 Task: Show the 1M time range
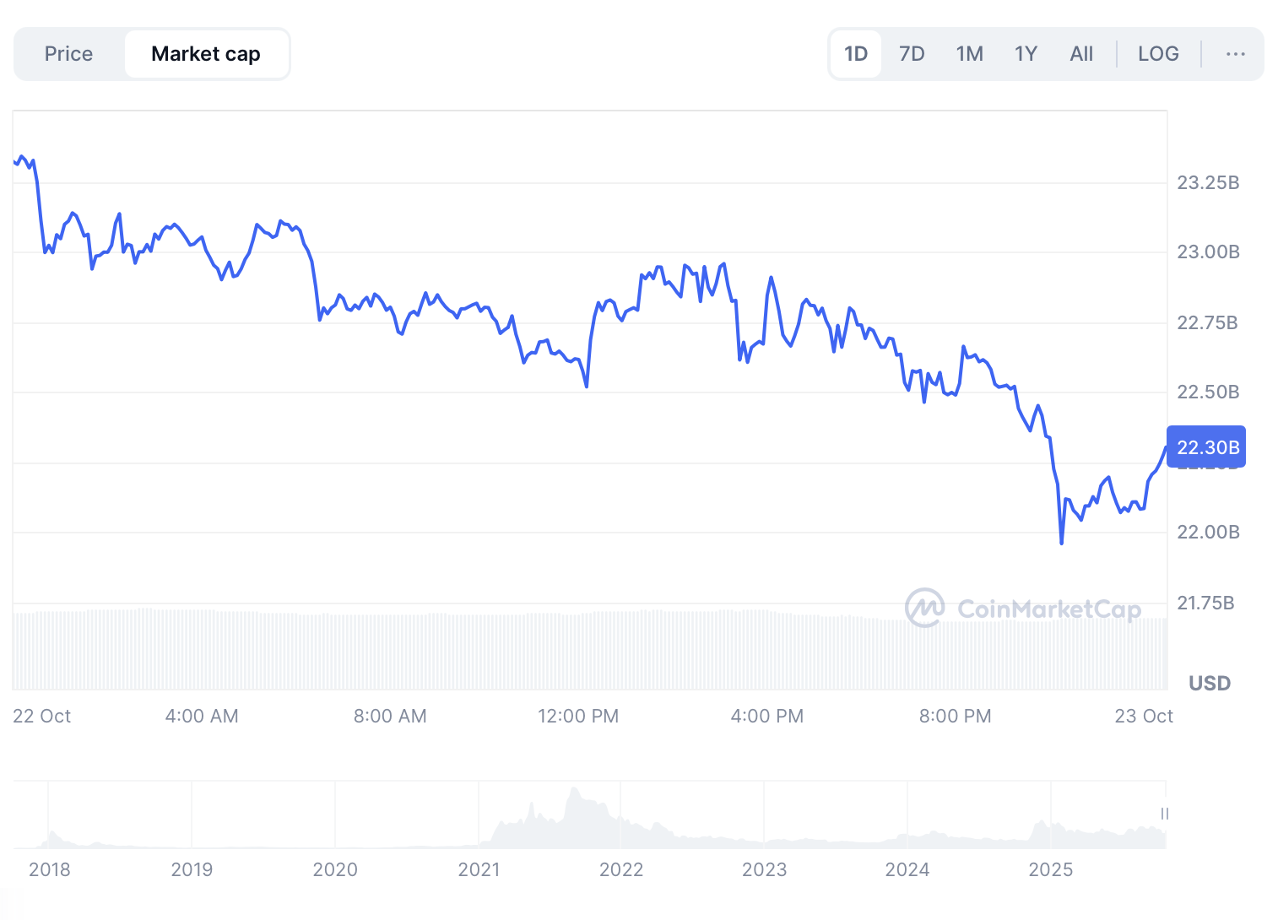click(969, 54)
